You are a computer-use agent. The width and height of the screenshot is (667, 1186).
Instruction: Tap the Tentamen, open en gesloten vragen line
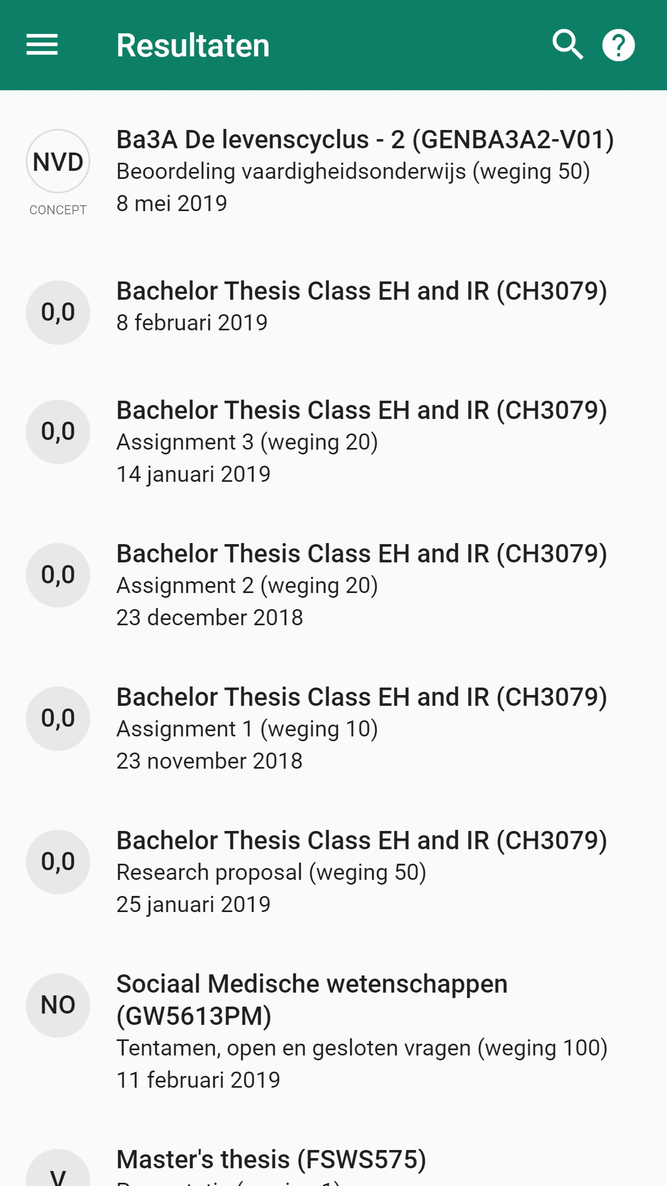pos(361,1048)
